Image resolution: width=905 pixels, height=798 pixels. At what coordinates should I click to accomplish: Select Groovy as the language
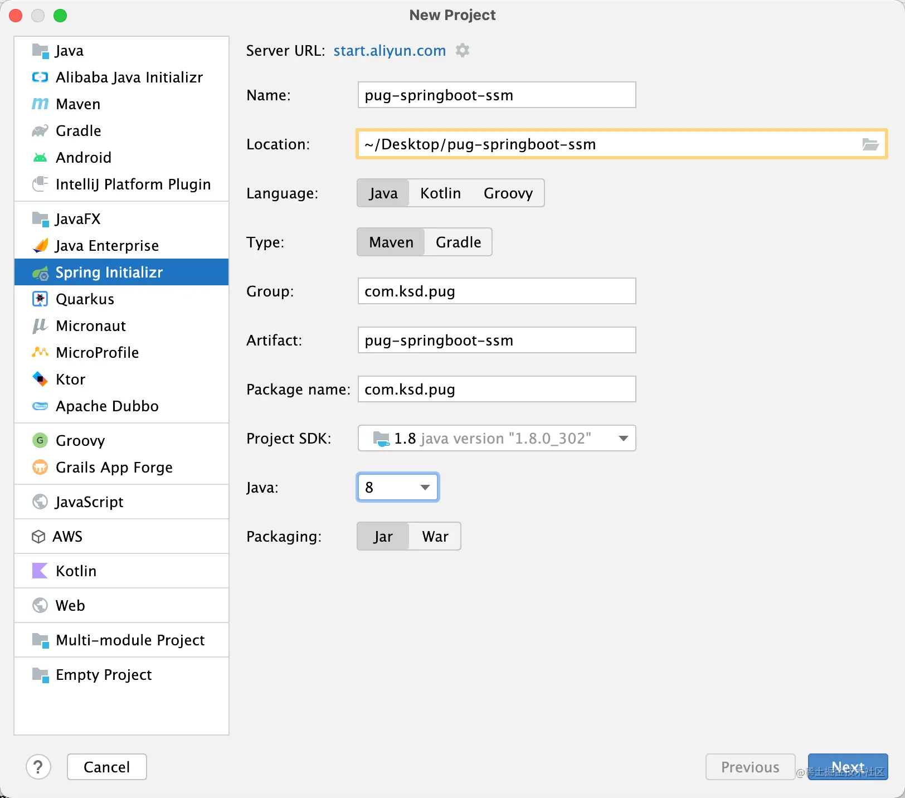click(508, 193)
